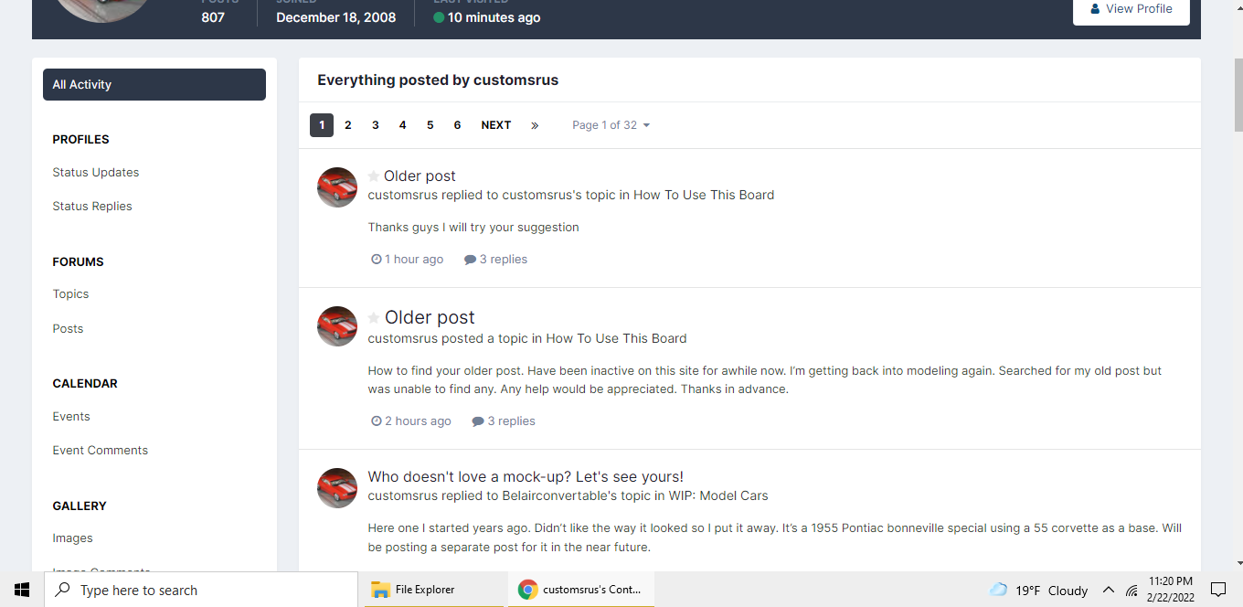Click the View Profile button
Image resolution: width=1243 pixels, height=607 pixels.
pos(1131,9)
